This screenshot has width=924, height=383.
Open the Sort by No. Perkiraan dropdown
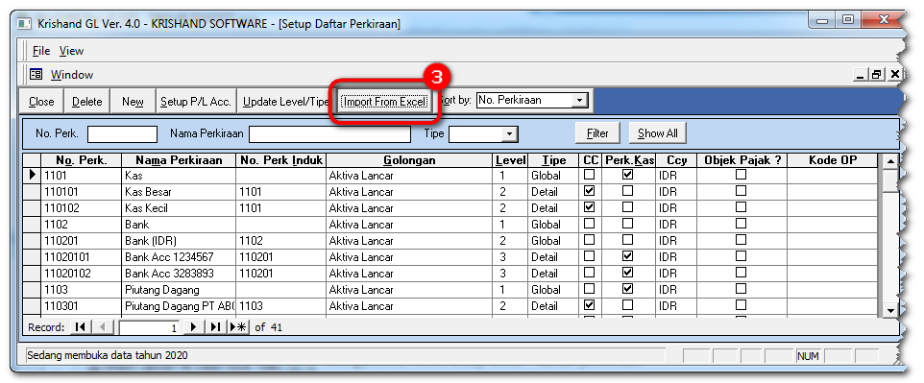(579, 101)
